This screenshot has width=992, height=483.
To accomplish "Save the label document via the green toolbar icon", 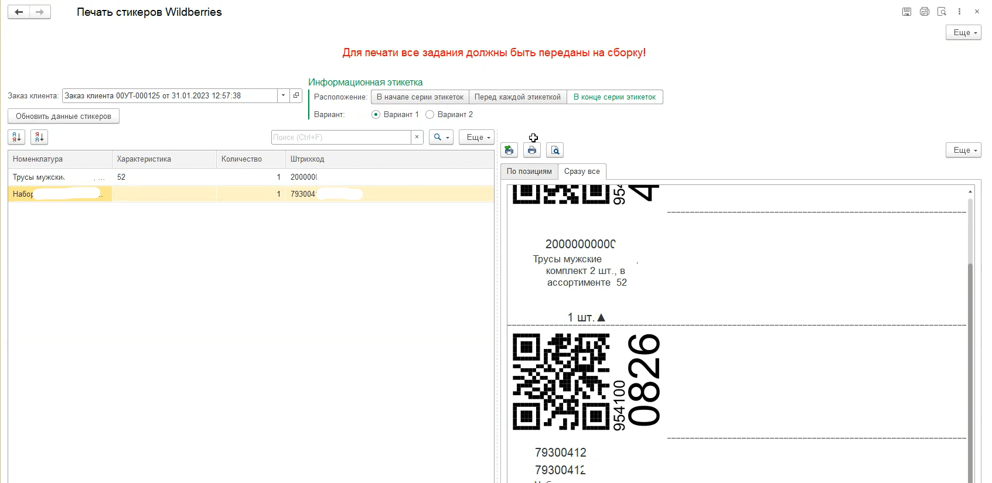I will [x=509, y=150].
